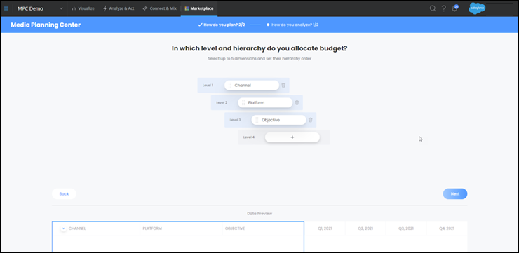Screen dimensions: 519x253
Task: Grab the drag handle on Objective
Action: pos(257,120)
